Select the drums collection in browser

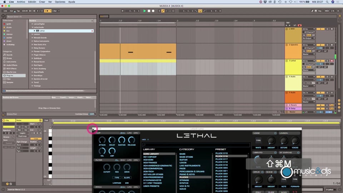[9, 28]
